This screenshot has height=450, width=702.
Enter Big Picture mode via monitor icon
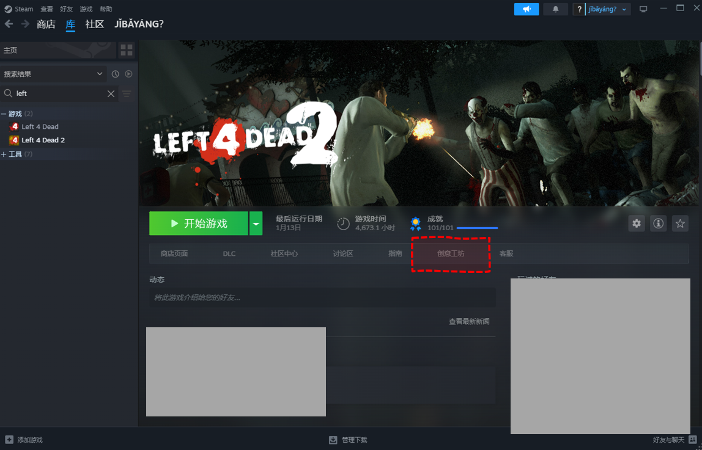click(x=643, y=9)
